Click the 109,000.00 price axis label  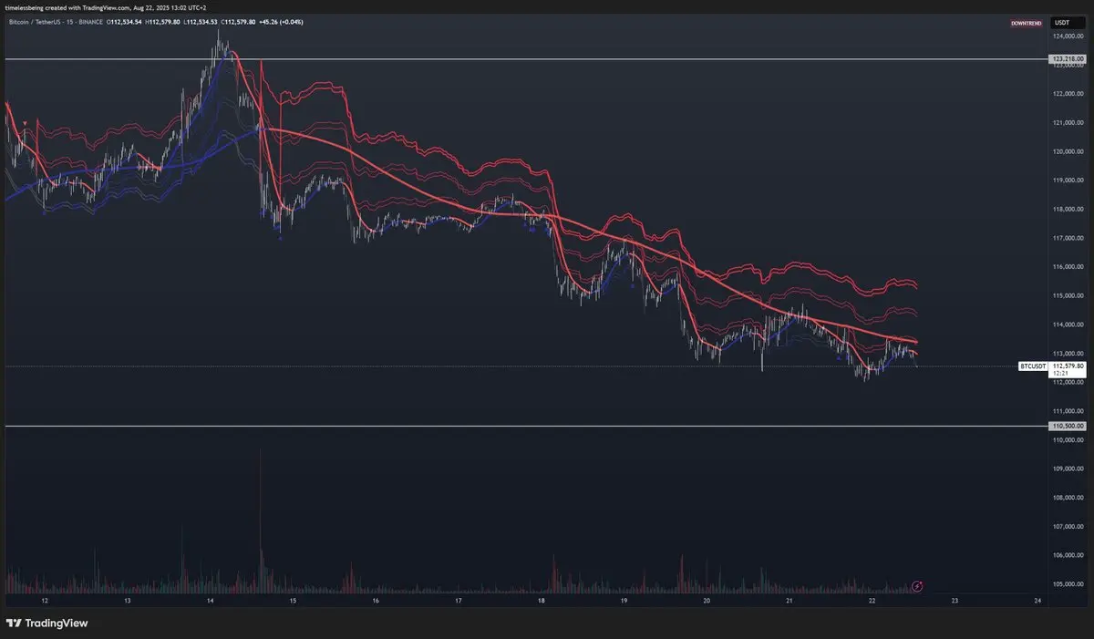1068,469
